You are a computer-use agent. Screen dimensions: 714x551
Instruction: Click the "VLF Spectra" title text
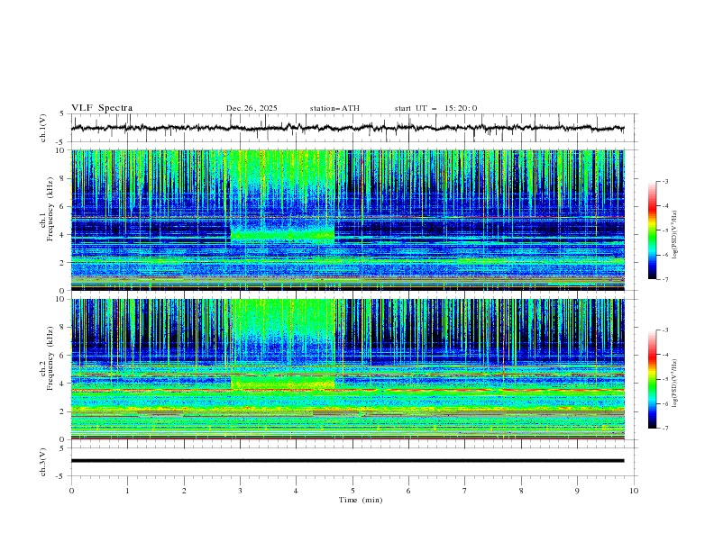click(x=102, y=108)
